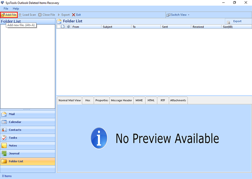Click the Contacts icon in sidebar

pos(4,130)
